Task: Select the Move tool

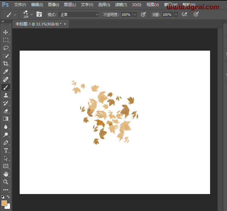Action: click(x=6, y=32)
